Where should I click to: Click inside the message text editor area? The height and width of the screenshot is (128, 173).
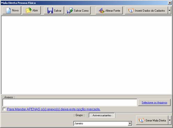(86, 55)
